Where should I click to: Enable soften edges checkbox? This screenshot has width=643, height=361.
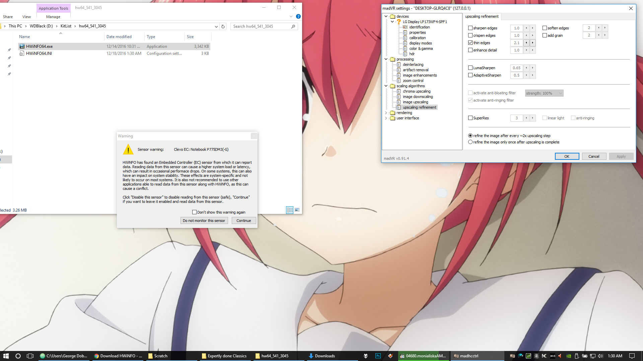(545, 28)
